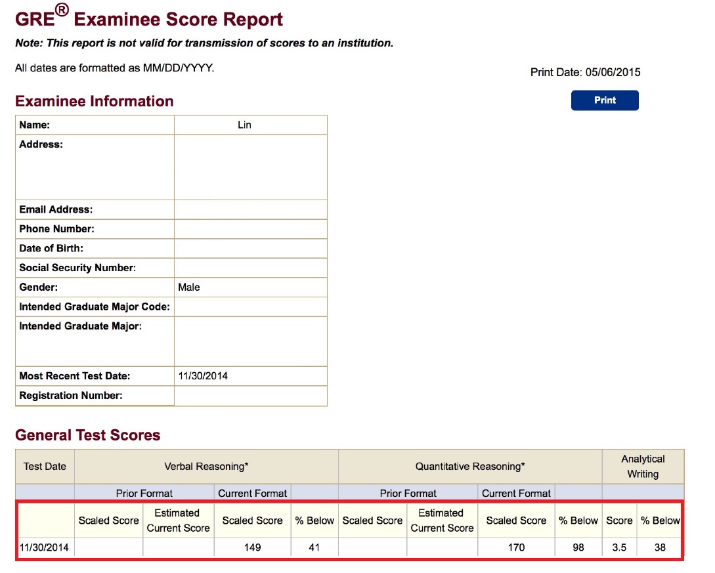Click the Analytical Writing percent below value 38
The image size is (715, 573).
tap(660, 547)
